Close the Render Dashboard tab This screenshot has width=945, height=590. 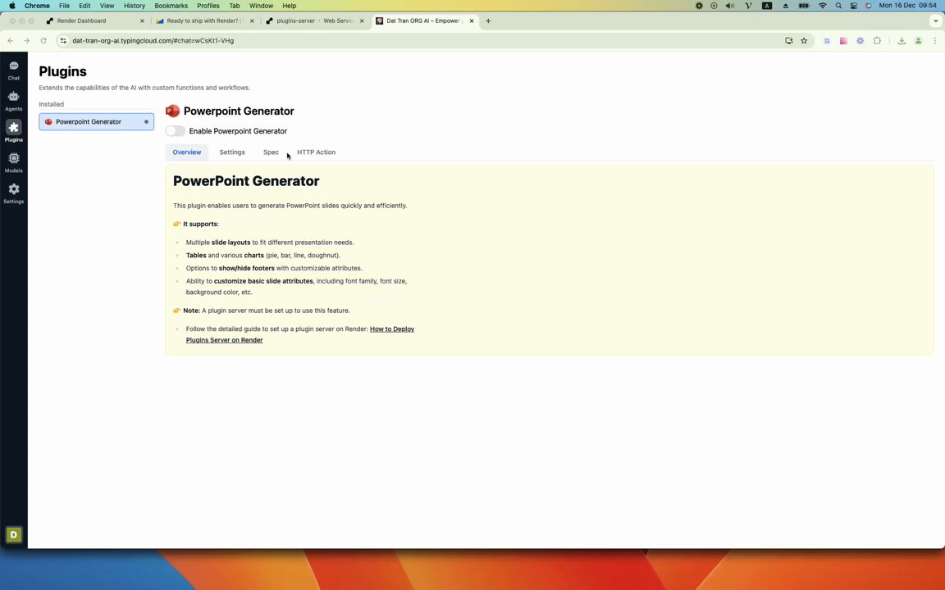(x=142, y=20)
